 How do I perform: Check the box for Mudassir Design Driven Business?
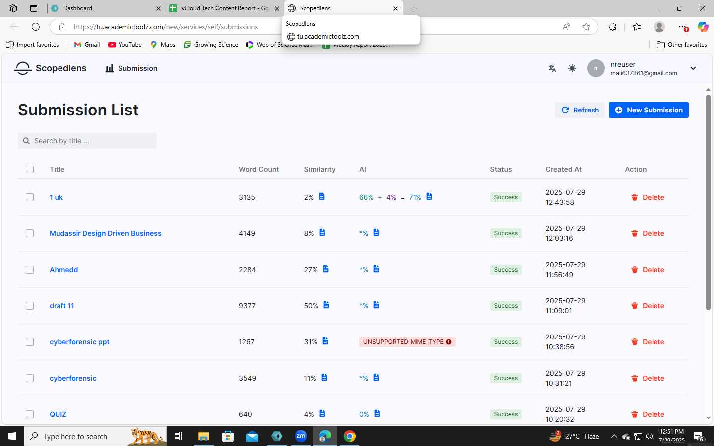pyautogui.click(x=30, y=233)
